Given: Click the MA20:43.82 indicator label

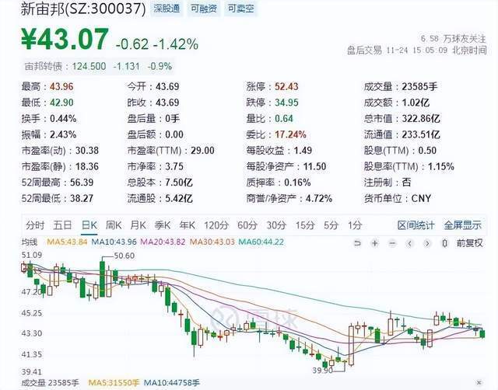Looking at the screenshot, I should coord(163,242).
